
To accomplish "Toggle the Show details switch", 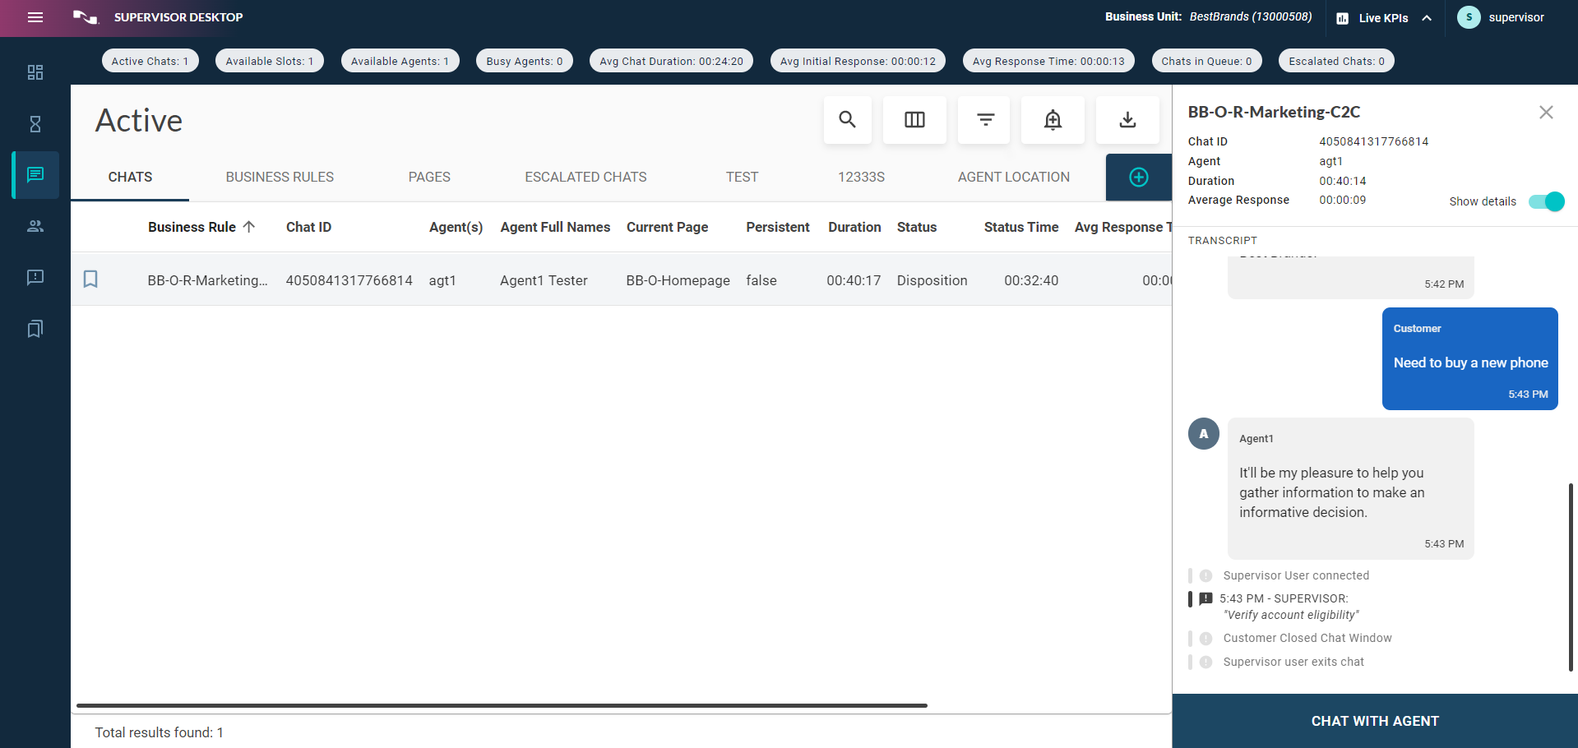I will (x=1546, y=201).
